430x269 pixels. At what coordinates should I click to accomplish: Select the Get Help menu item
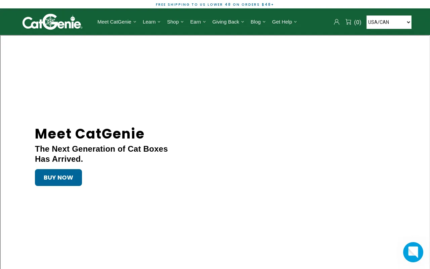282,22
